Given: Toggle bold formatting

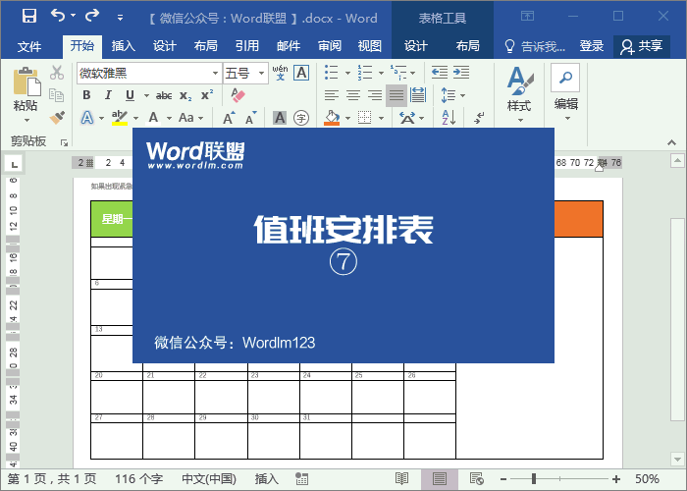Looking at the screenshot, I should [x=86, y=95].
